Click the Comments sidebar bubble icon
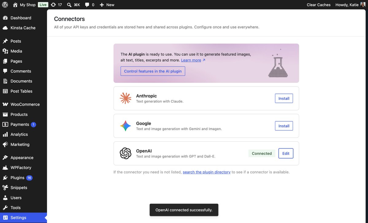Viewport: 368px width, 223px height. coord(5,71)
